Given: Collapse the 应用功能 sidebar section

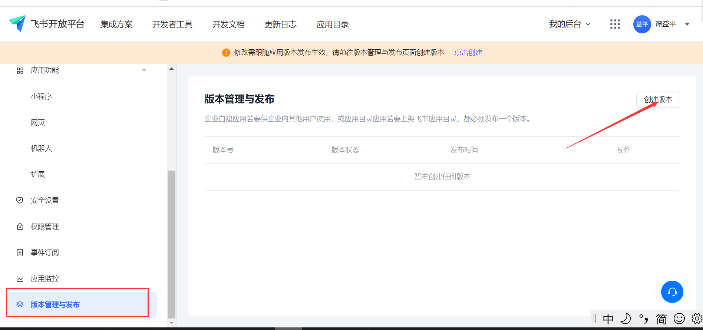Looking at the screenshot, I should (x=144, y=70).
